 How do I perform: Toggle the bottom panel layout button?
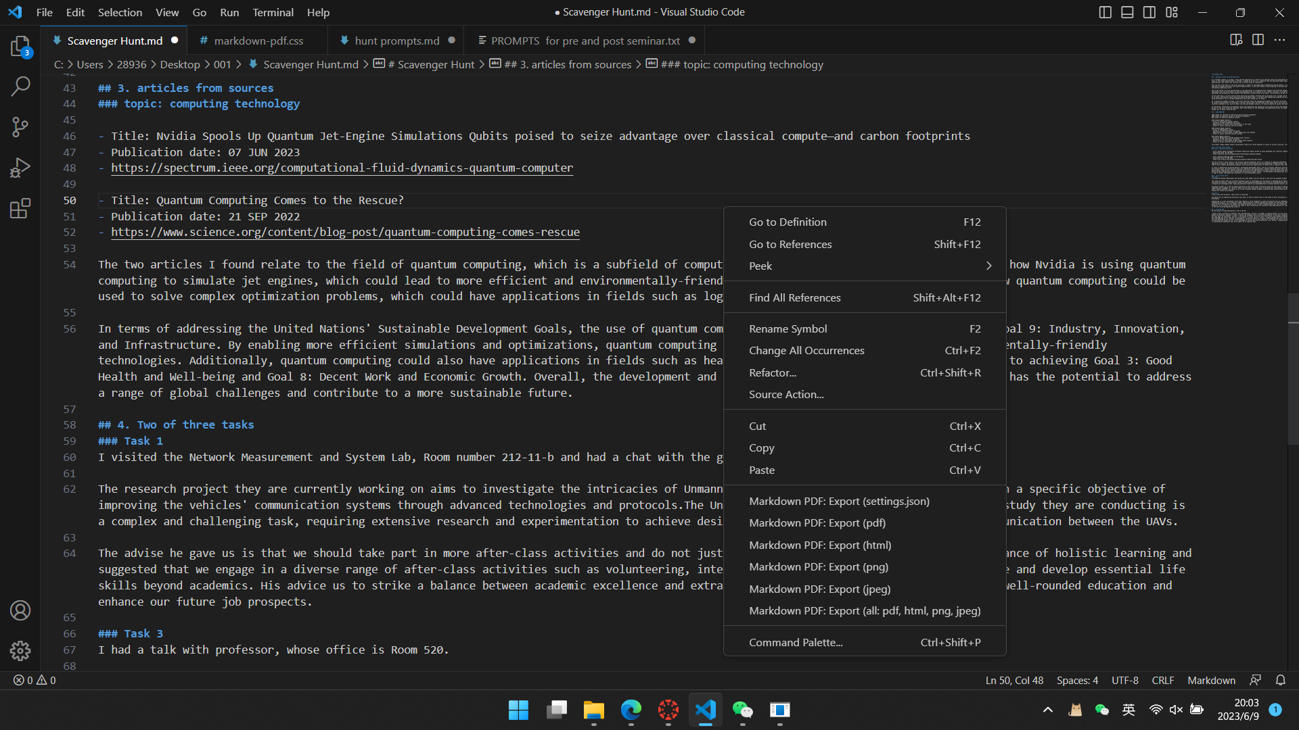(x=1127, y=12)
